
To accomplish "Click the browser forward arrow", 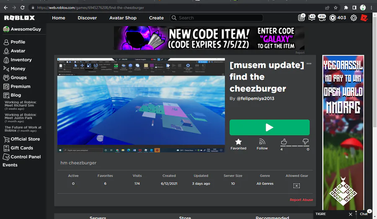I will pyautogui.click(x=14, y=8).
